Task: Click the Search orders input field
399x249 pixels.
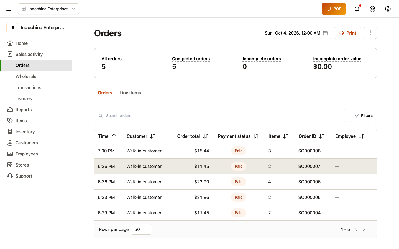Action: click(x=221, y=116)
